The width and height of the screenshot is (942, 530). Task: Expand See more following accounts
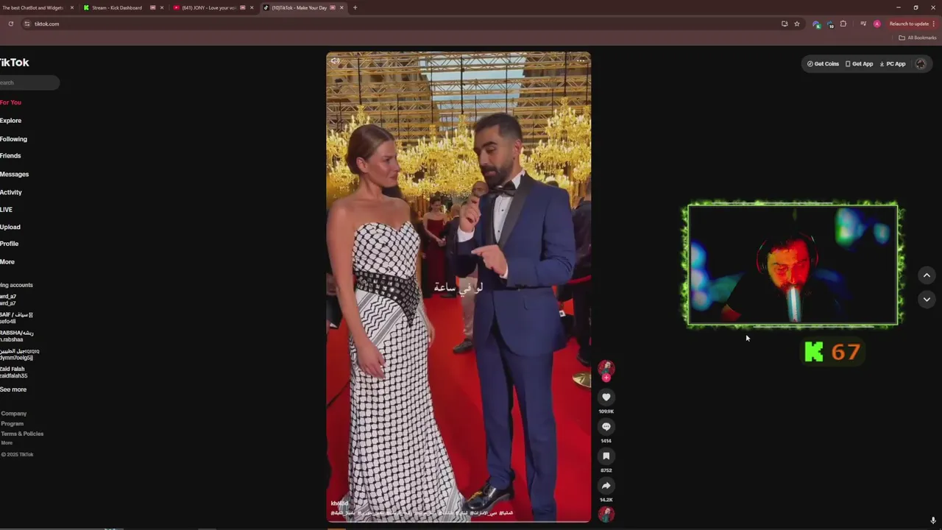13,389
